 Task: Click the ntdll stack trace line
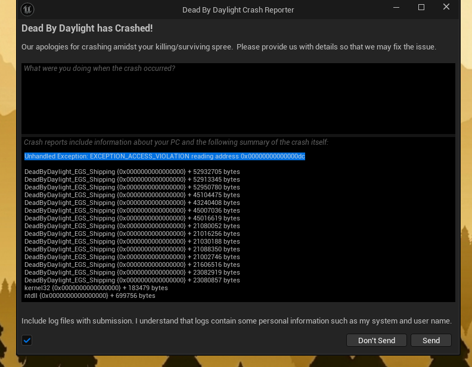click(x=90, y=296)
